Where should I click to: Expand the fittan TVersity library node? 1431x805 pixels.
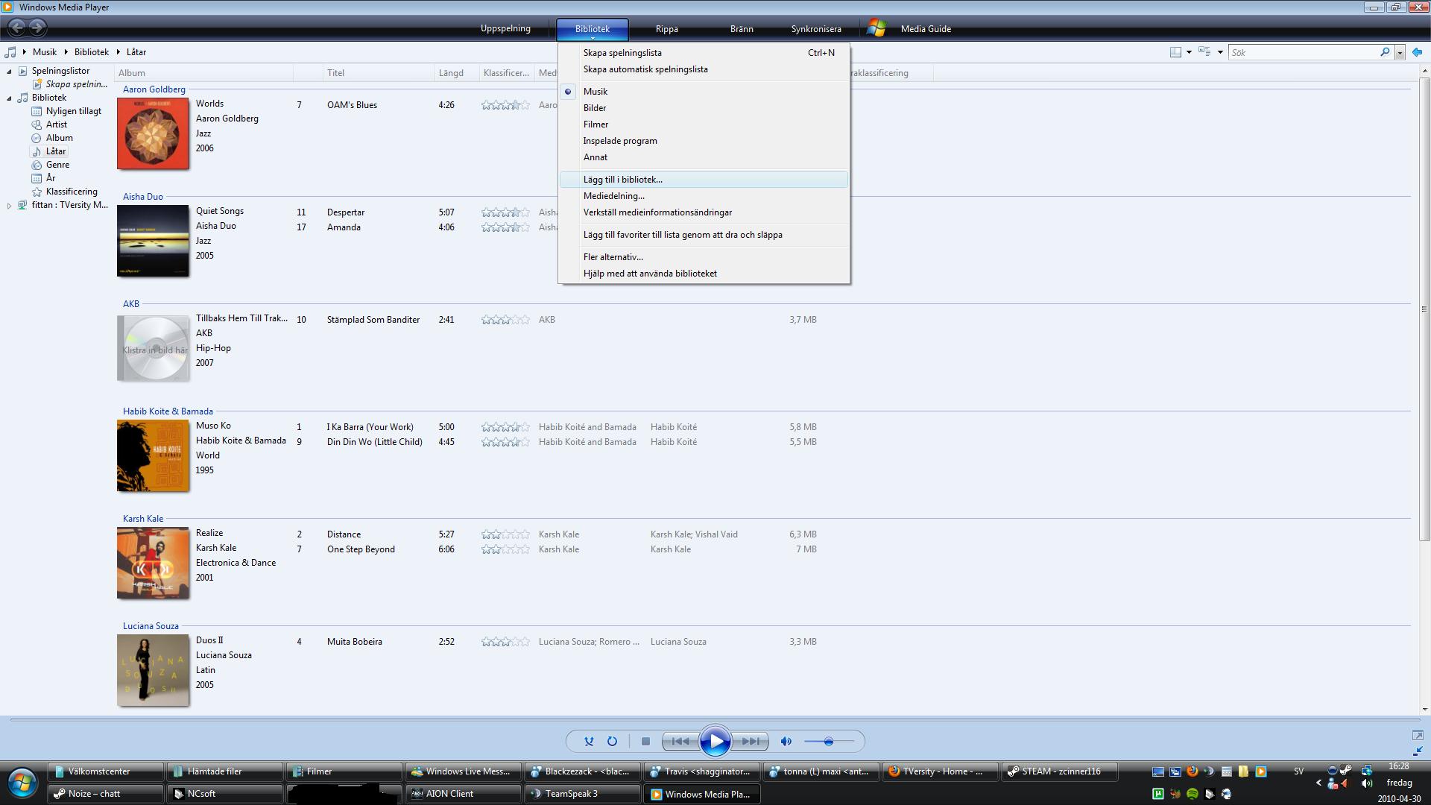click(9, 205)
